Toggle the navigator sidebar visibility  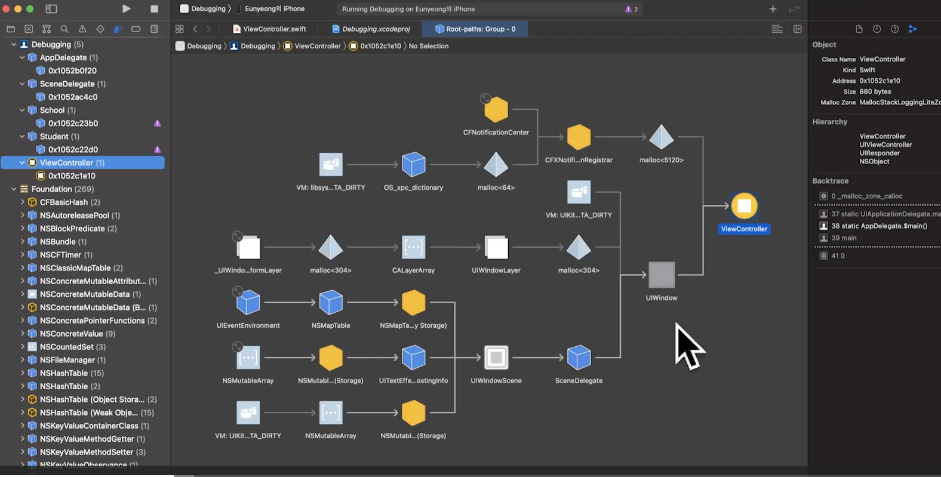[51, 9]
